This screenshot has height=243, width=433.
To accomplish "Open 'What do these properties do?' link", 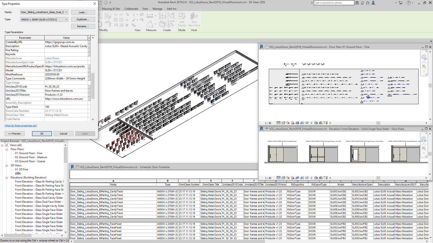I will pos(21,126).
